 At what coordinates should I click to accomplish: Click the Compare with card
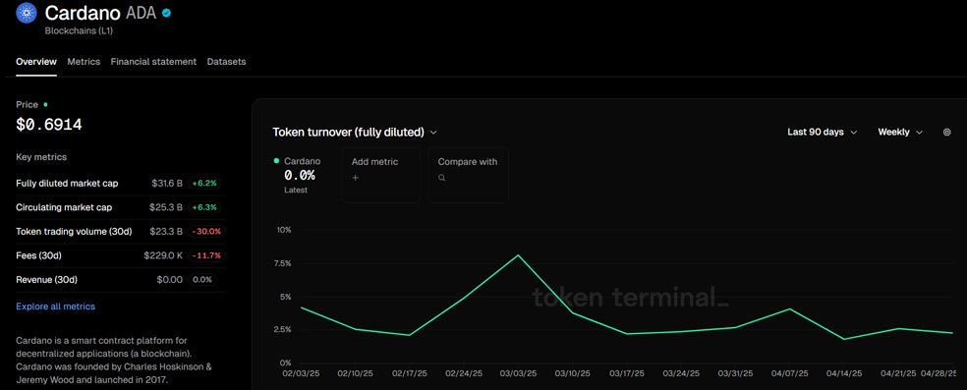tap(468, 175)
